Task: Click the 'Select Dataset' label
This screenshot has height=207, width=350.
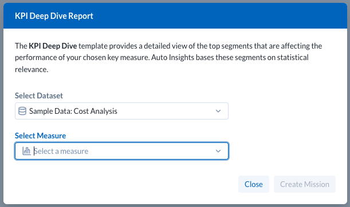Action: pyautogui.click(x=39, y=95)
